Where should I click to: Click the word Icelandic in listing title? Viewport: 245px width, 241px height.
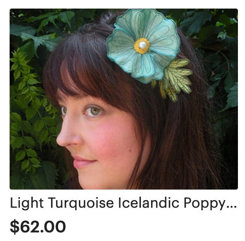pos(149,203)
